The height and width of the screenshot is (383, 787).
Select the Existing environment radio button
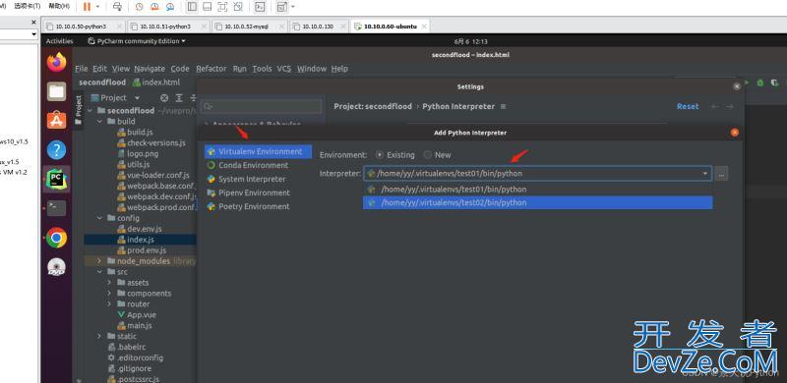[x=380, y=155]
